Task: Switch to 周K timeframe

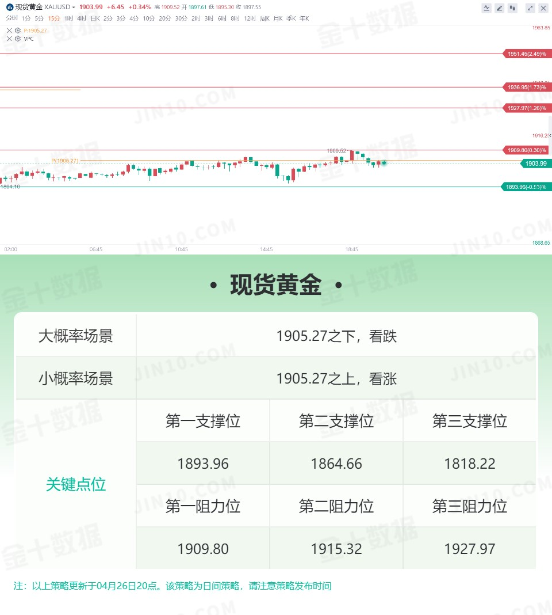Action: [264, 18]
